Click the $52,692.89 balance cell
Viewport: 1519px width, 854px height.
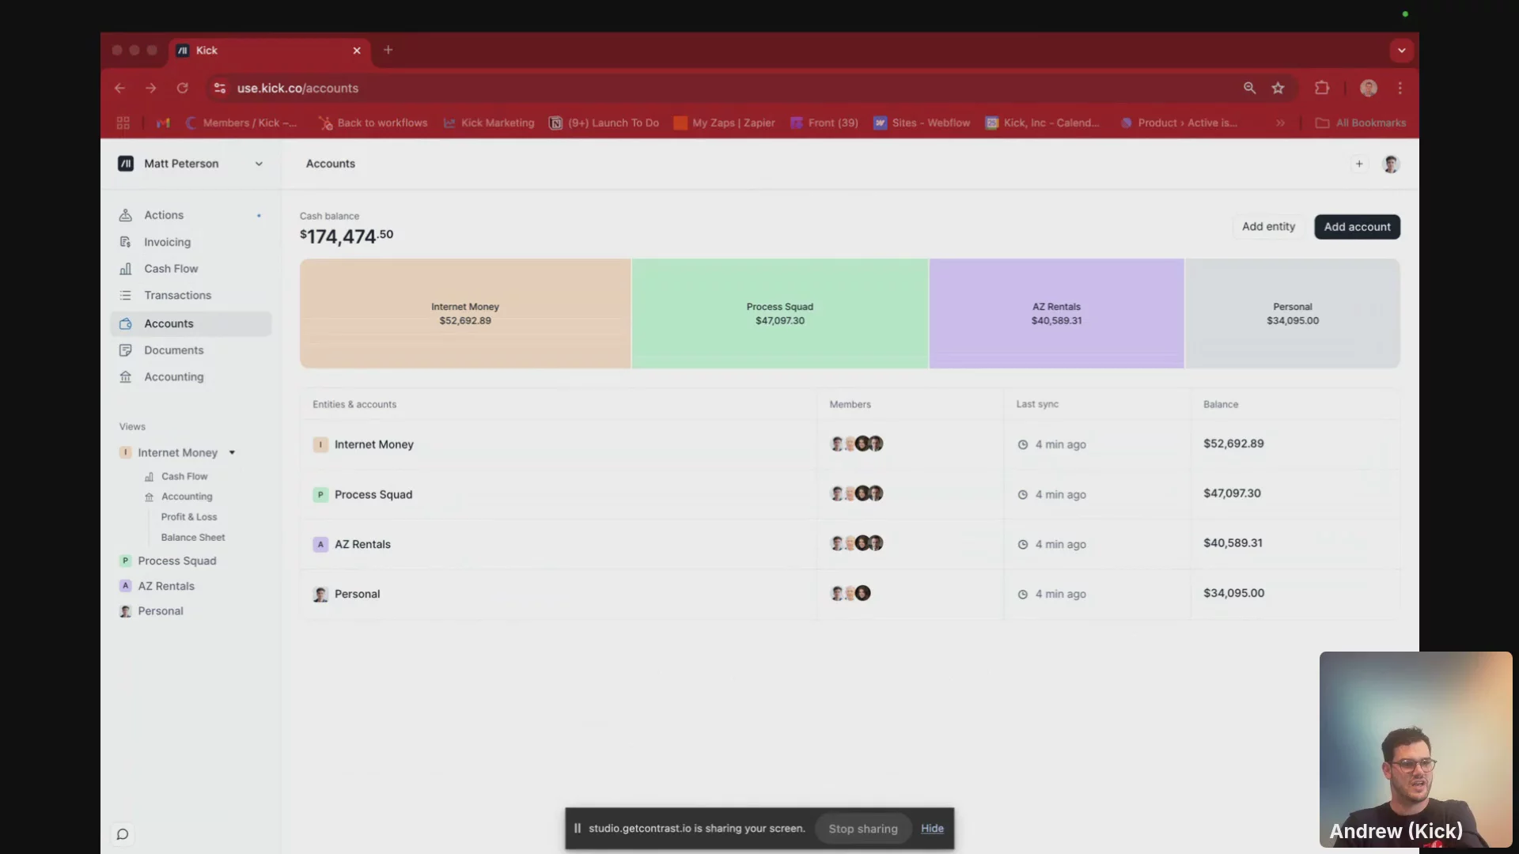1233,444
